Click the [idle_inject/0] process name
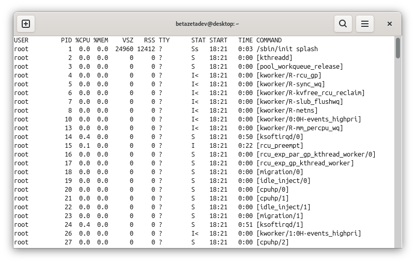 (x=283, y=181)
